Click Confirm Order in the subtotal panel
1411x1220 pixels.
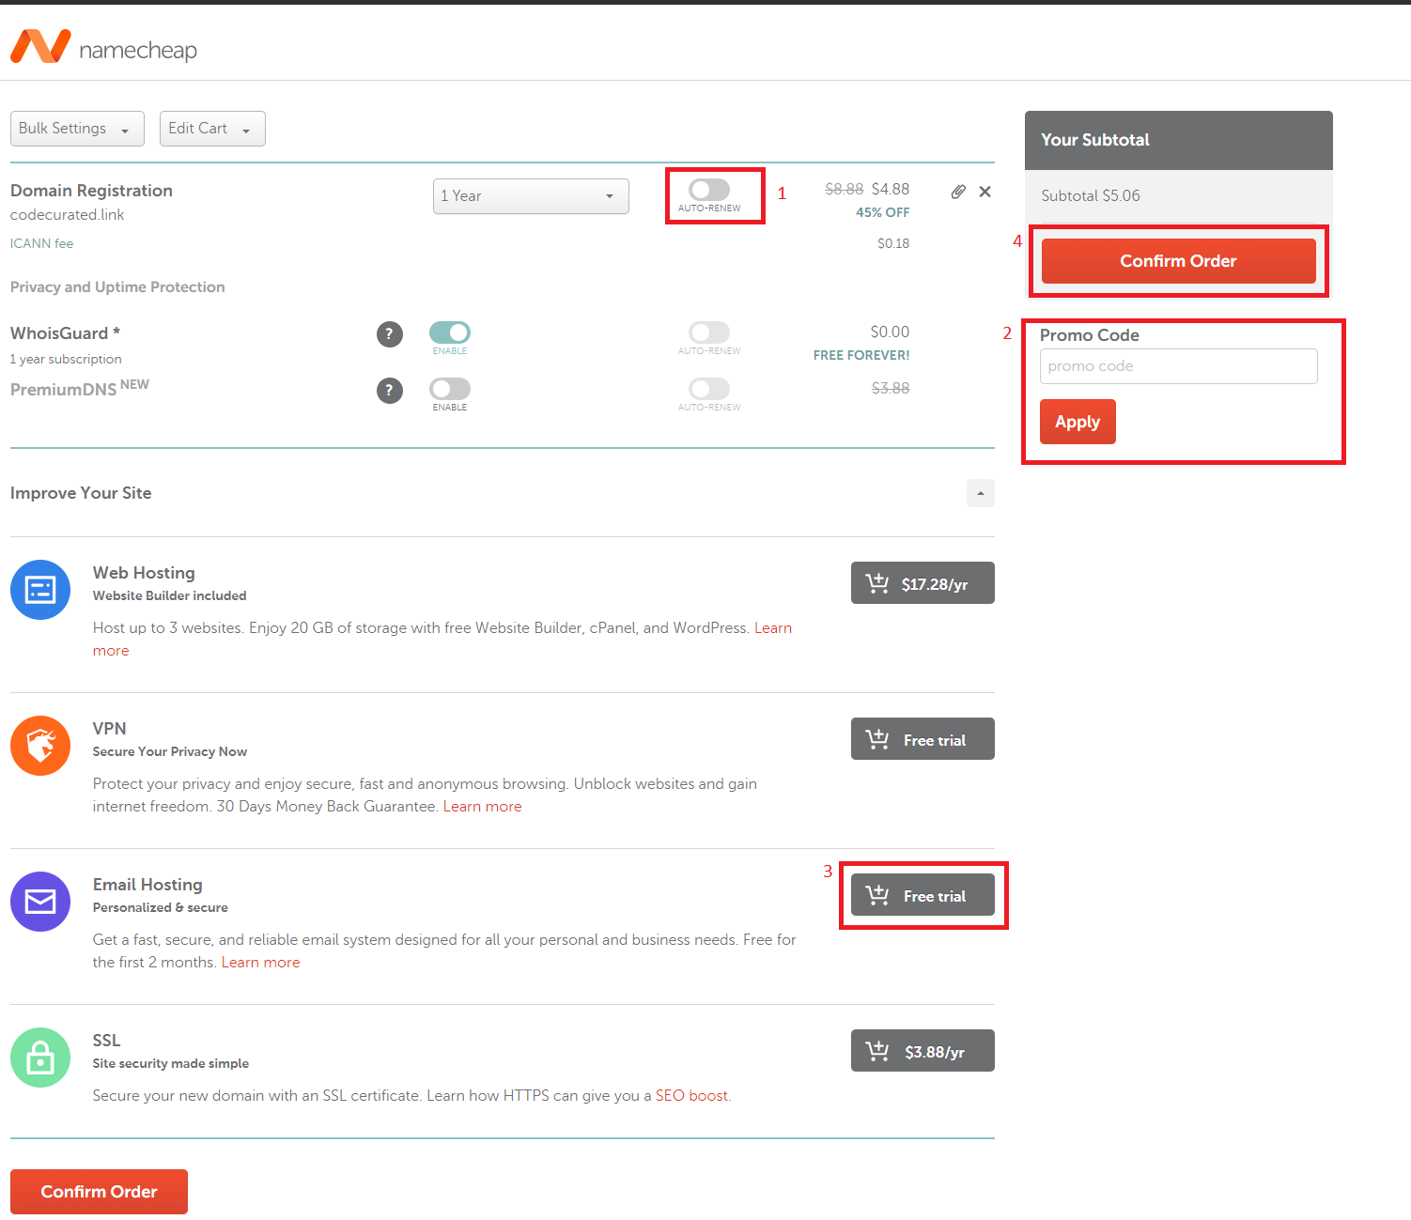pyautogui.click(x=1178, y=261)
